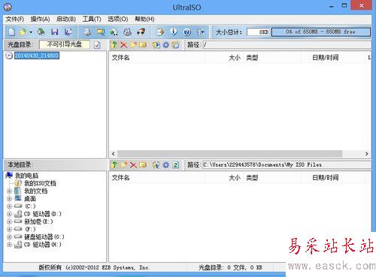Click gear properties icon in local pane toolbar

(166, 165)
